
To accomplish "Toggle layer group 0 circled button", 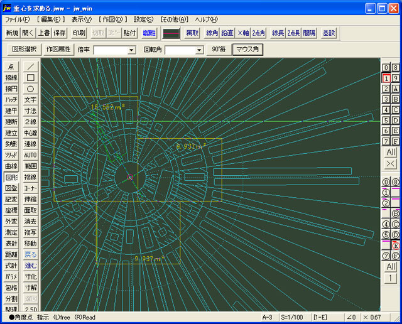I will coord(386,182).
